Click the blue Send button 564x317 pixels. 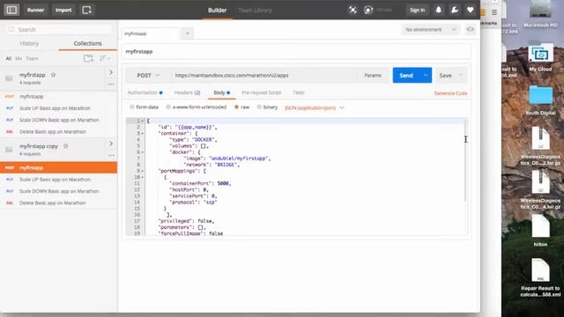(x=406, y=76)
